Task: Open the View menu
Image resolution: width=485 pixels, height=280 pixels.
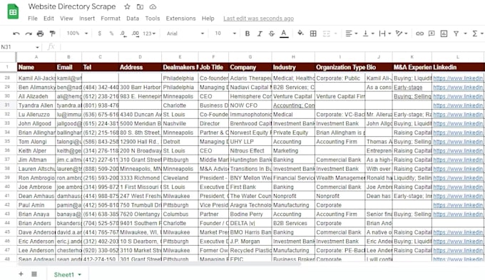Action: [x=66, y=19]
